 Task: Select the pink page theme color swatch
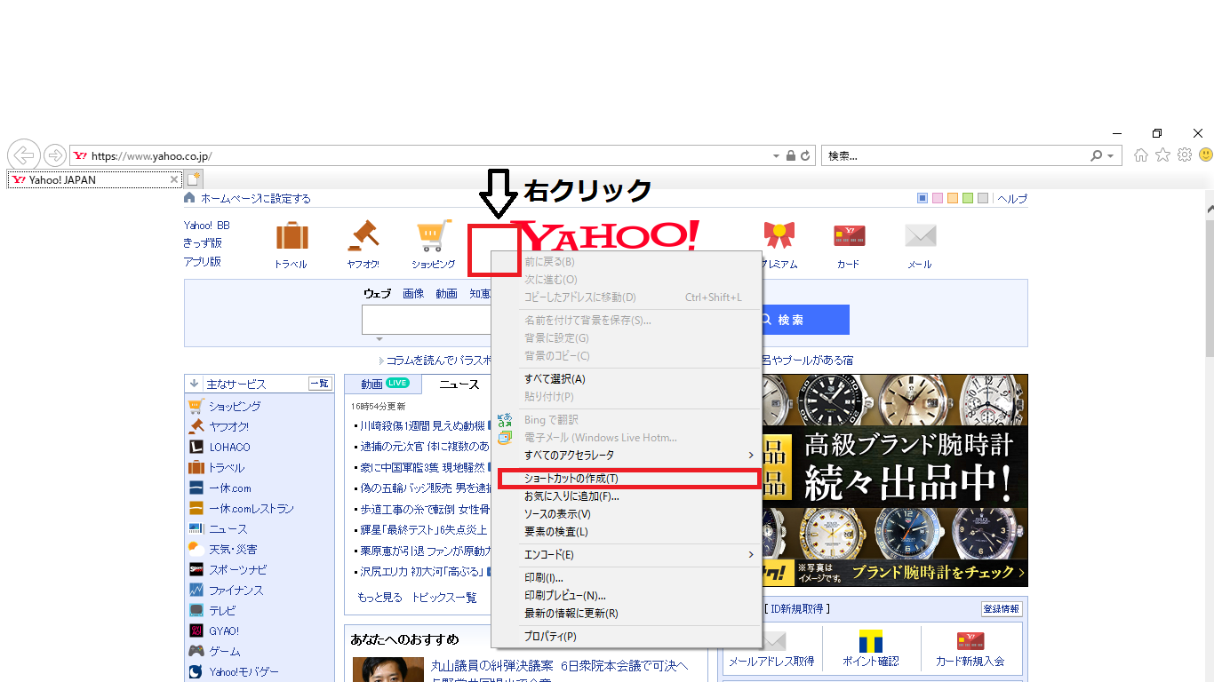pos(937,197)
